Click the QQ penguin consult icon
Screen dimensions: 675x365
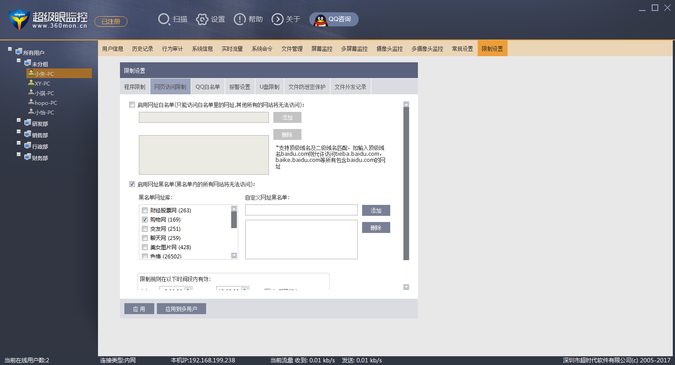[x=321, y=20]
